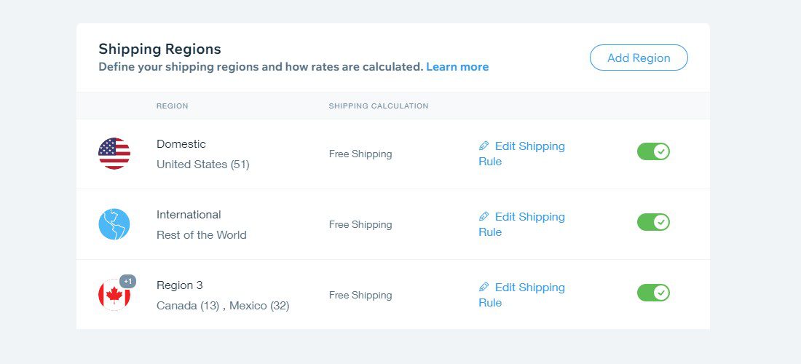Click Free Shipping in the Domestic row
The height and width of the screenshot is (364, 801).
pyautogui.click(x=360, y=154)
